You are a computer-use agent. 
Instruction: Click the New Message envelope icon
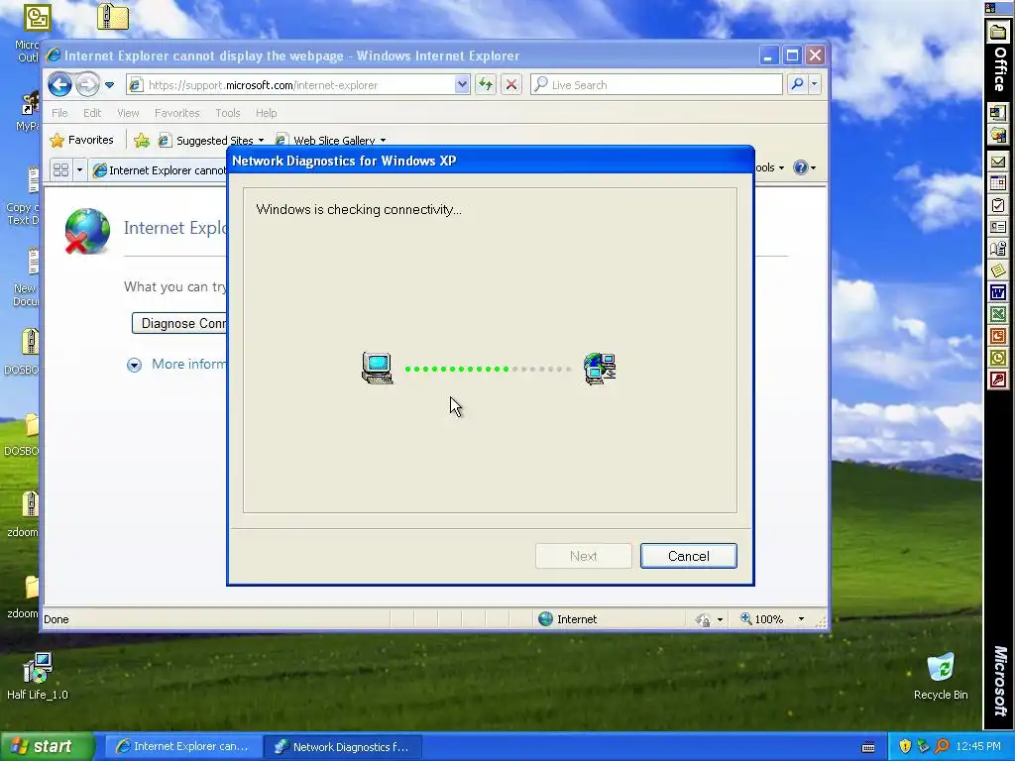(x=997, y=162)
